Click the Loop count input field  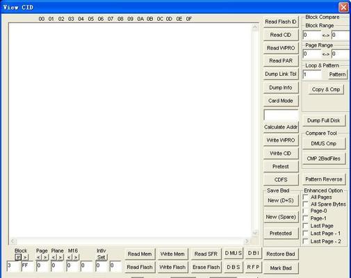pos(312,74)
